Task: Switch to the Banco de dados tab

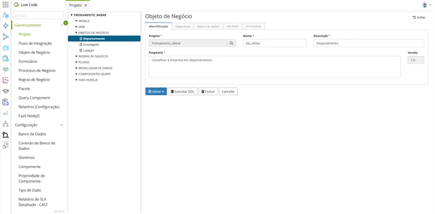Action: (x=208, y=27)
